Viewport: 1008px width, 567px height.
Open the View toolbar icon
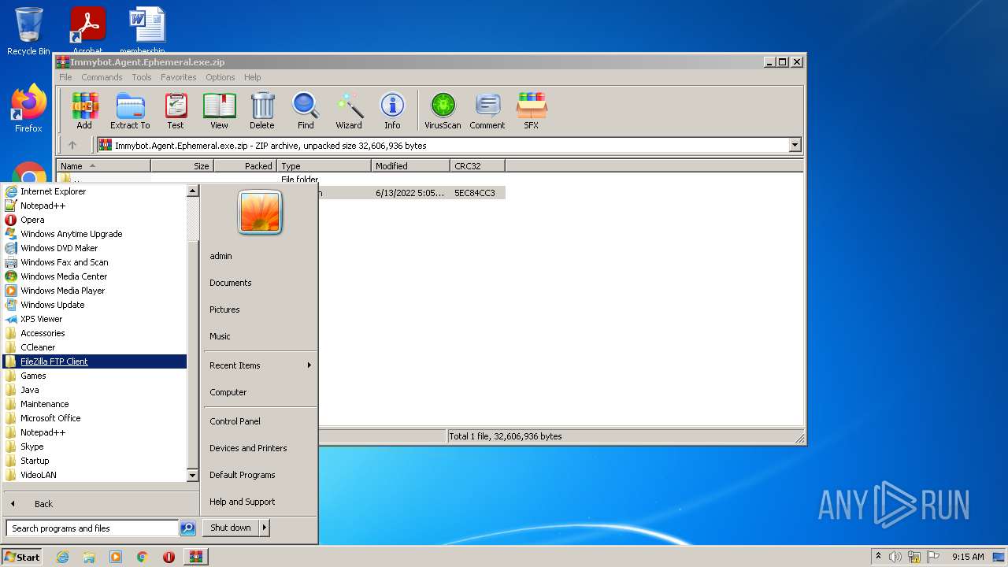[x=219, y=110]
